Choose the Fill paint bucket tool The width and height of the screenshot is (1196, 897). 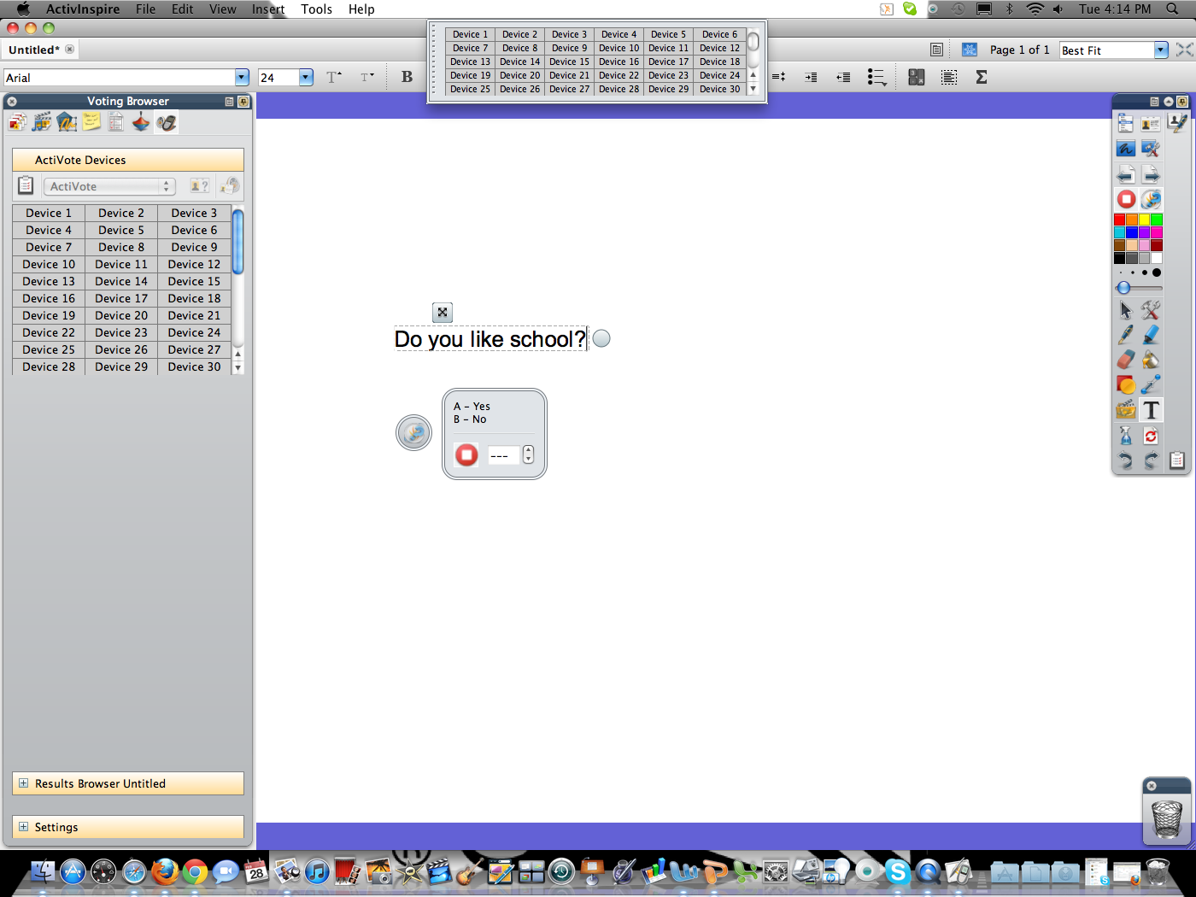click(x=1151, y=360)
